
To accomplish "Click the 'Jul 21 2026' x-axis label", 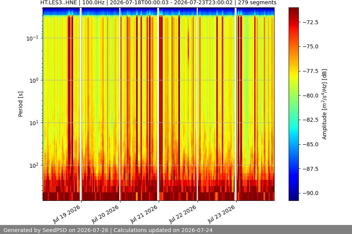I will pos(144,214).
